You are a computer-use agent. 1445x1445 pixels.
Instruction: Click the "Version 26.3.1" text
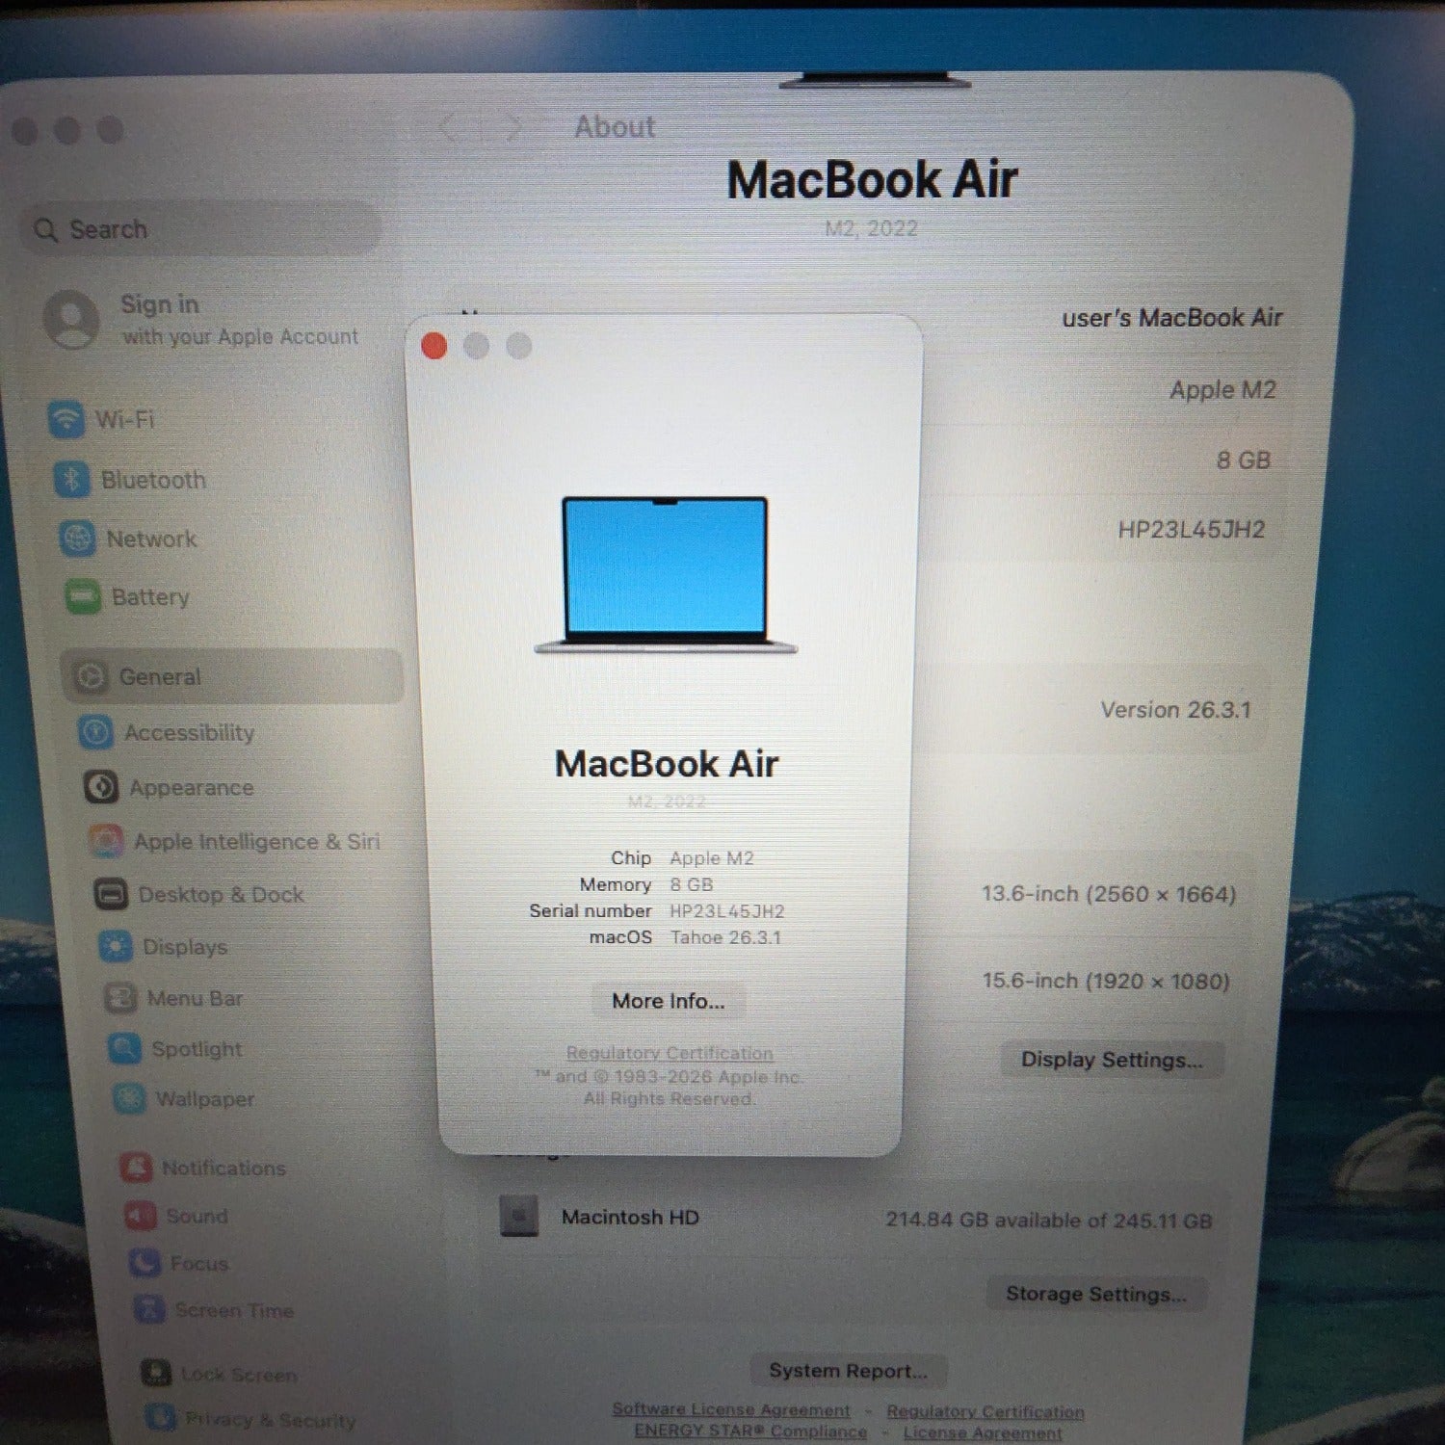click(1176, 710)
